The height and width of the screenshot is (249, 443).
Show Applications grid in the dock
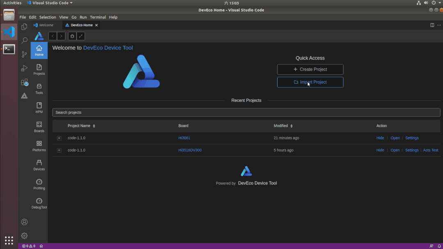(x=9, y=240)
